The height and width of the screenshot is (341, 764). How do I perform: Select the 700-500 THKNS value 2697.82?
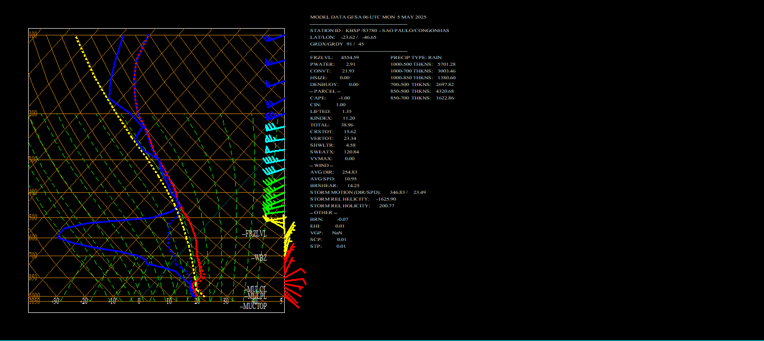tap(445, 84)
